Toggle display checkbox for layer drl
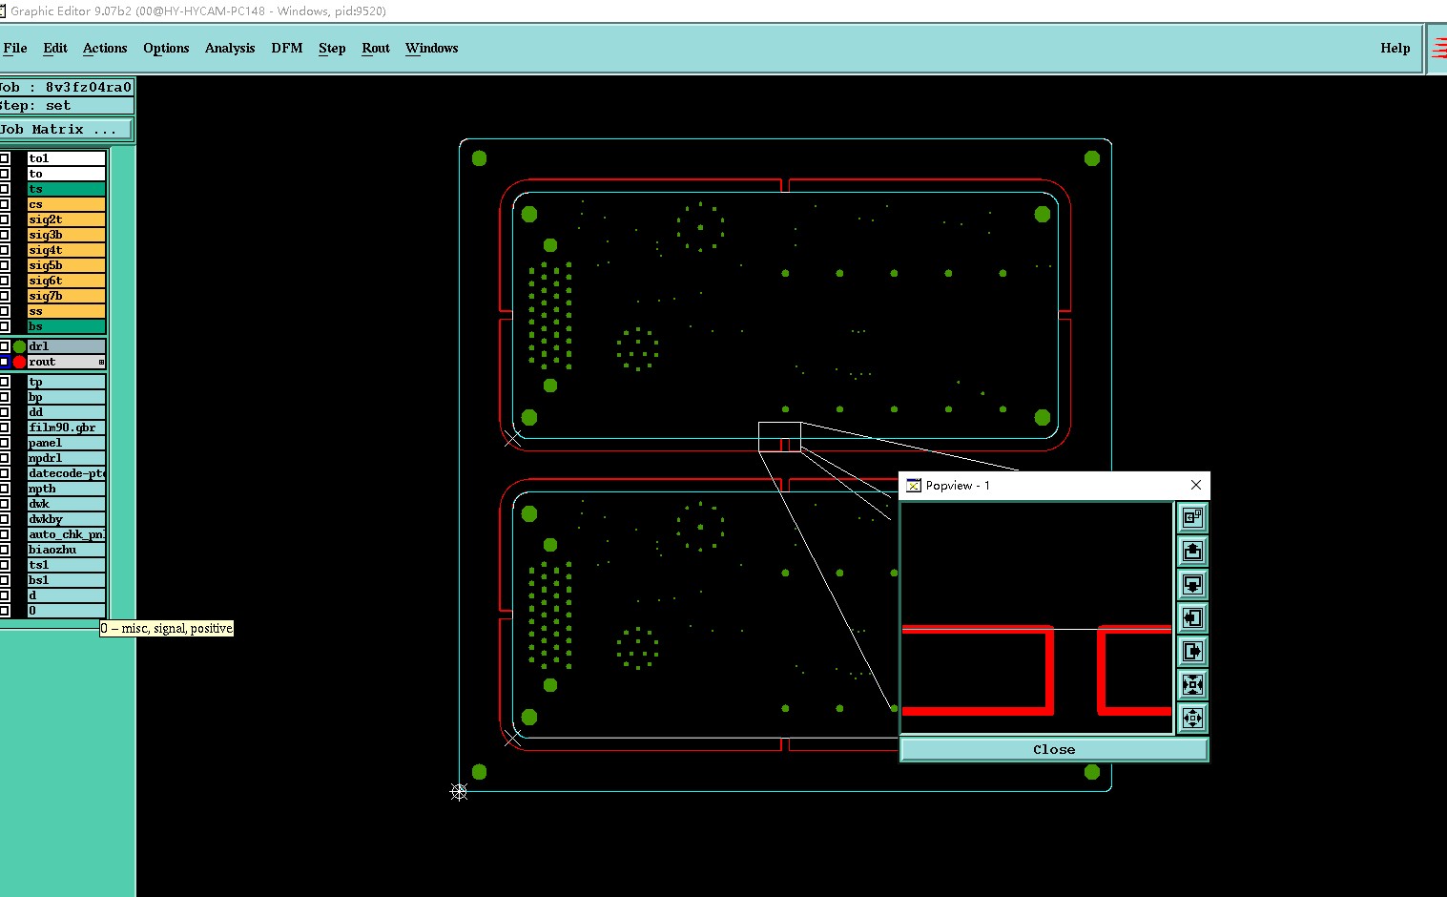Image resolution: width=1447 pixels, height=897 pixels. coord(5,346)
